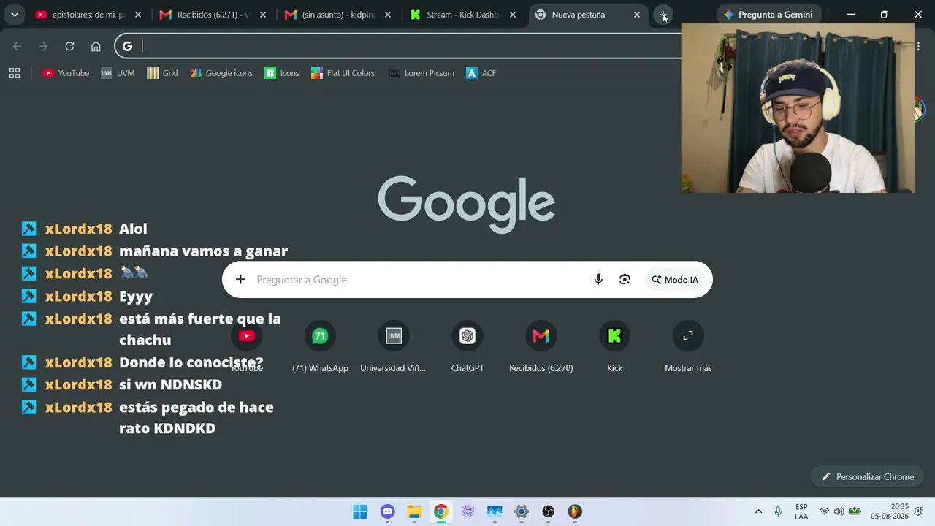Click the Google logo
Image resolution: width=935 pixels, height=526 pixels.
tap(466, 205)
